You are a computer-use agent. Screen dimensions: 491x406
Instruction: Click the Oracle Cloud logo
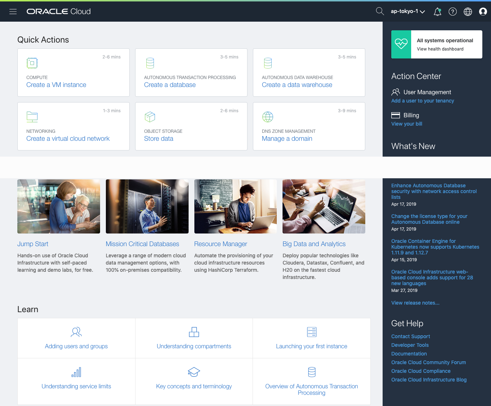pyautogui.click(x=59, y=12)
